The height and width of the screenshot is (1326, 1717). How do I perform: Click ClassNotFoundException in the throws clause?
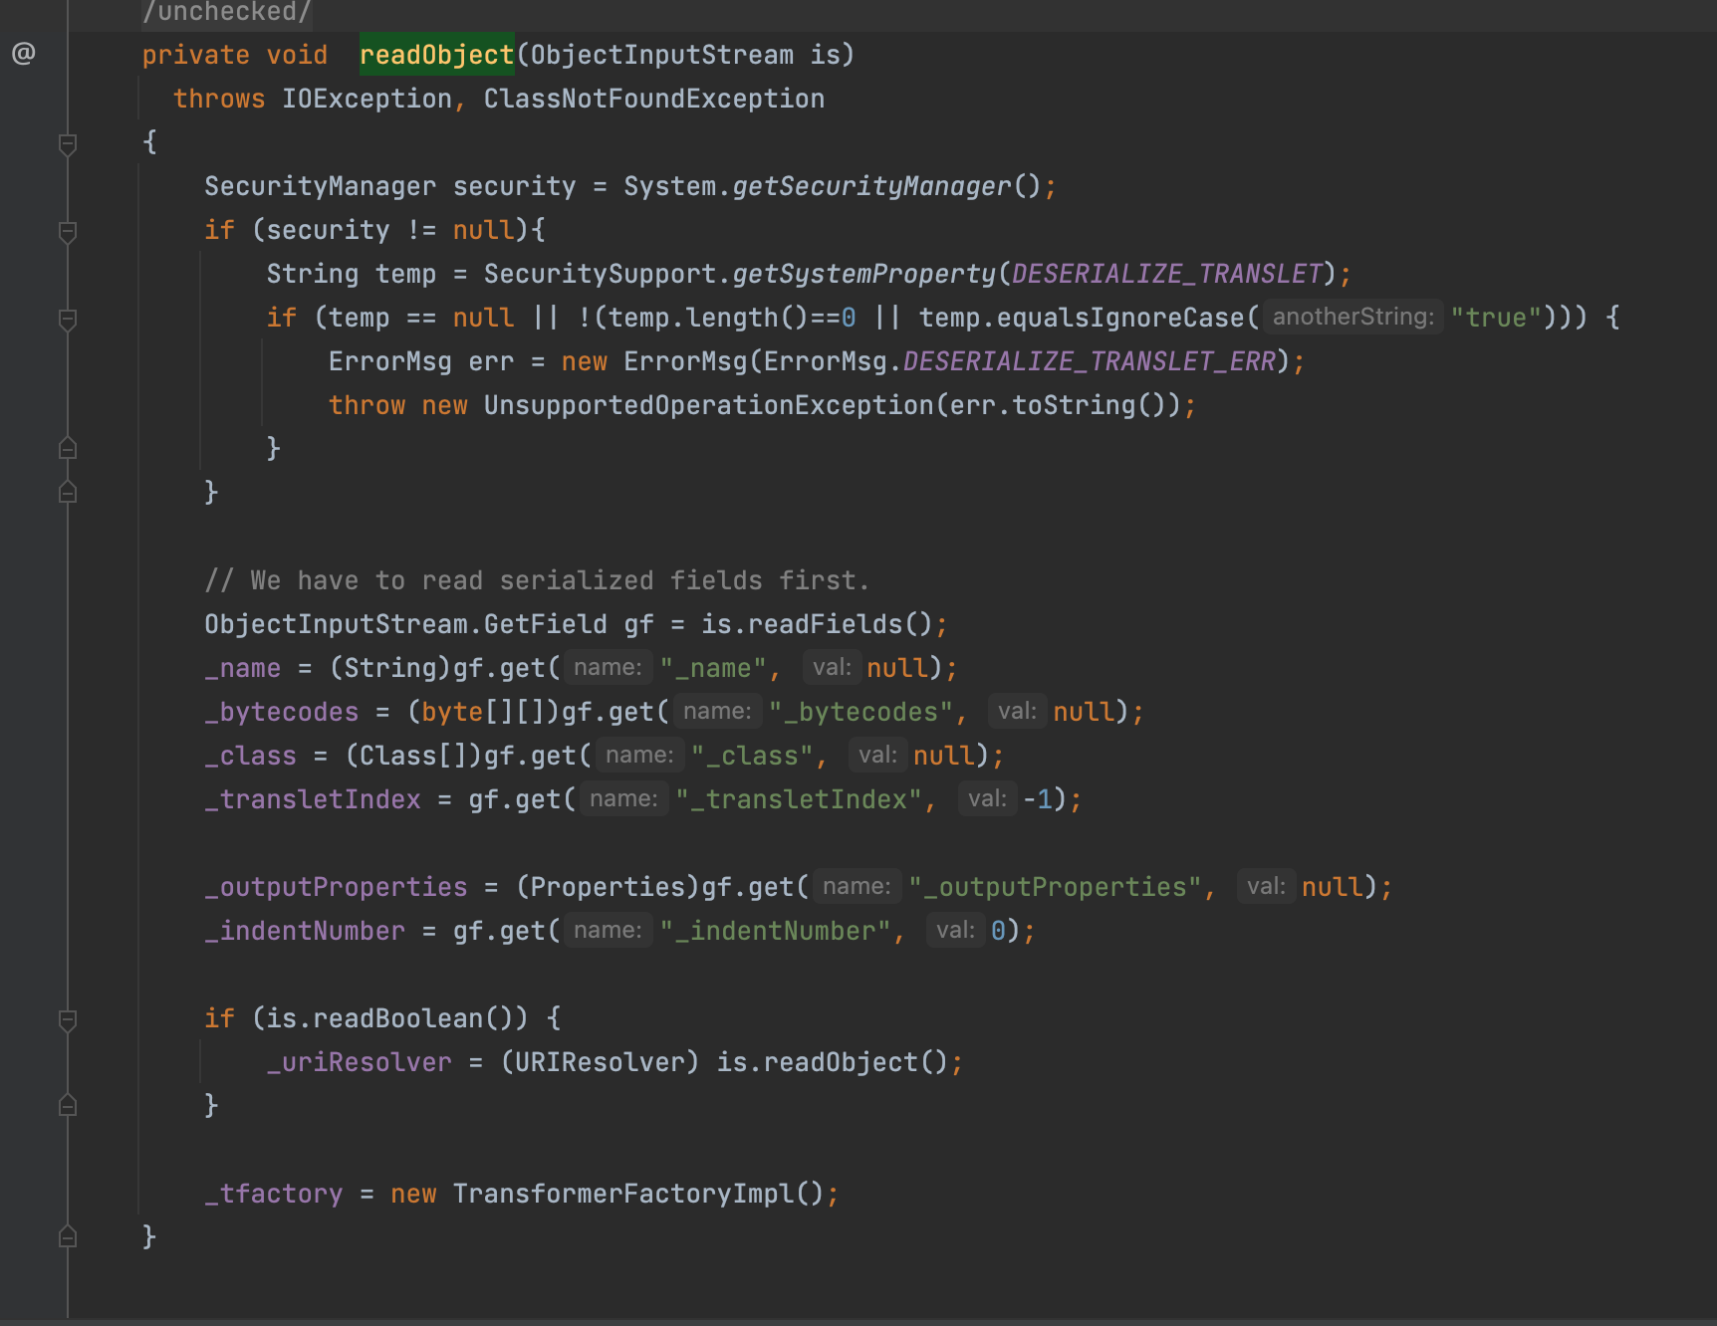pos(653,99)
